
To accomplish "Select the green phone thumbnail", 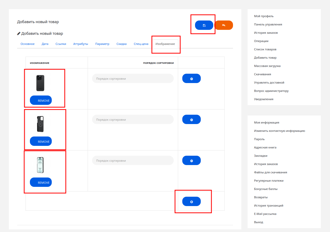I will click(40, 165).
